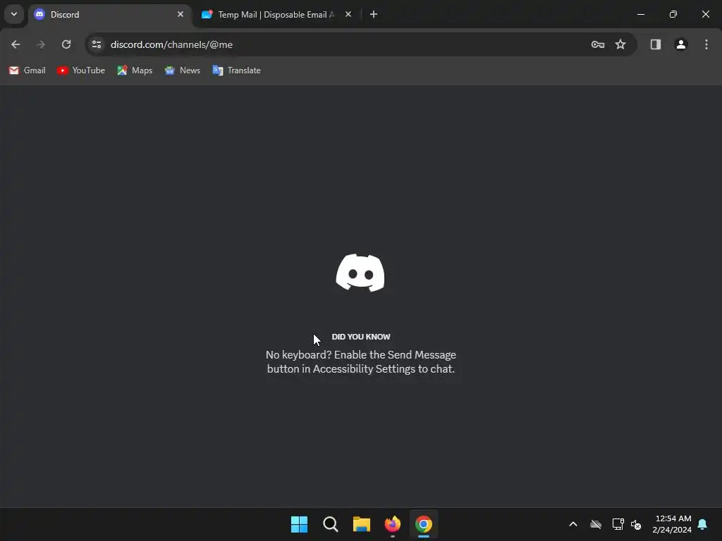Click the 'No keyboard?' tip text
Image resolution: width=722 pixels, height=541 pixels.
pos(361,361)
